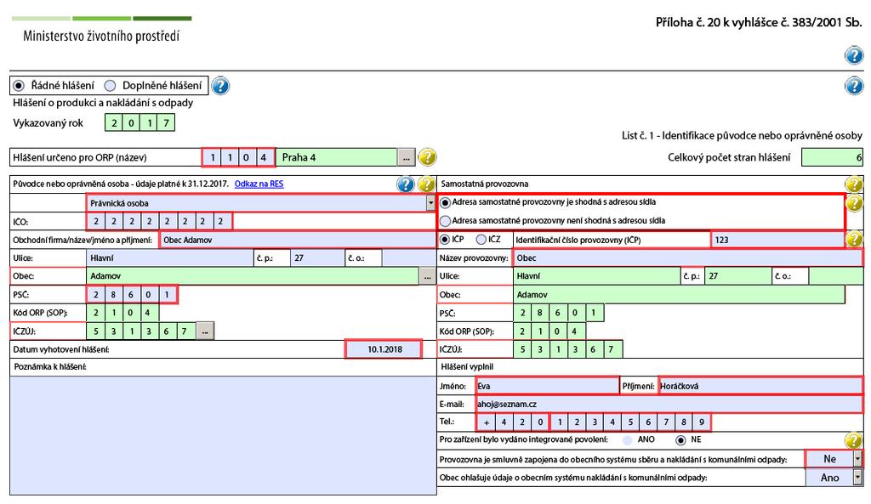Select NE for integrované povolení
The image size is (871, 504).
pyautogui.click(x=680, y=440)
